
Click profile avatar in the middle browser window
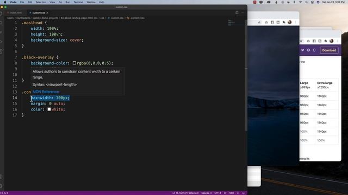click(x=289, y=22)
